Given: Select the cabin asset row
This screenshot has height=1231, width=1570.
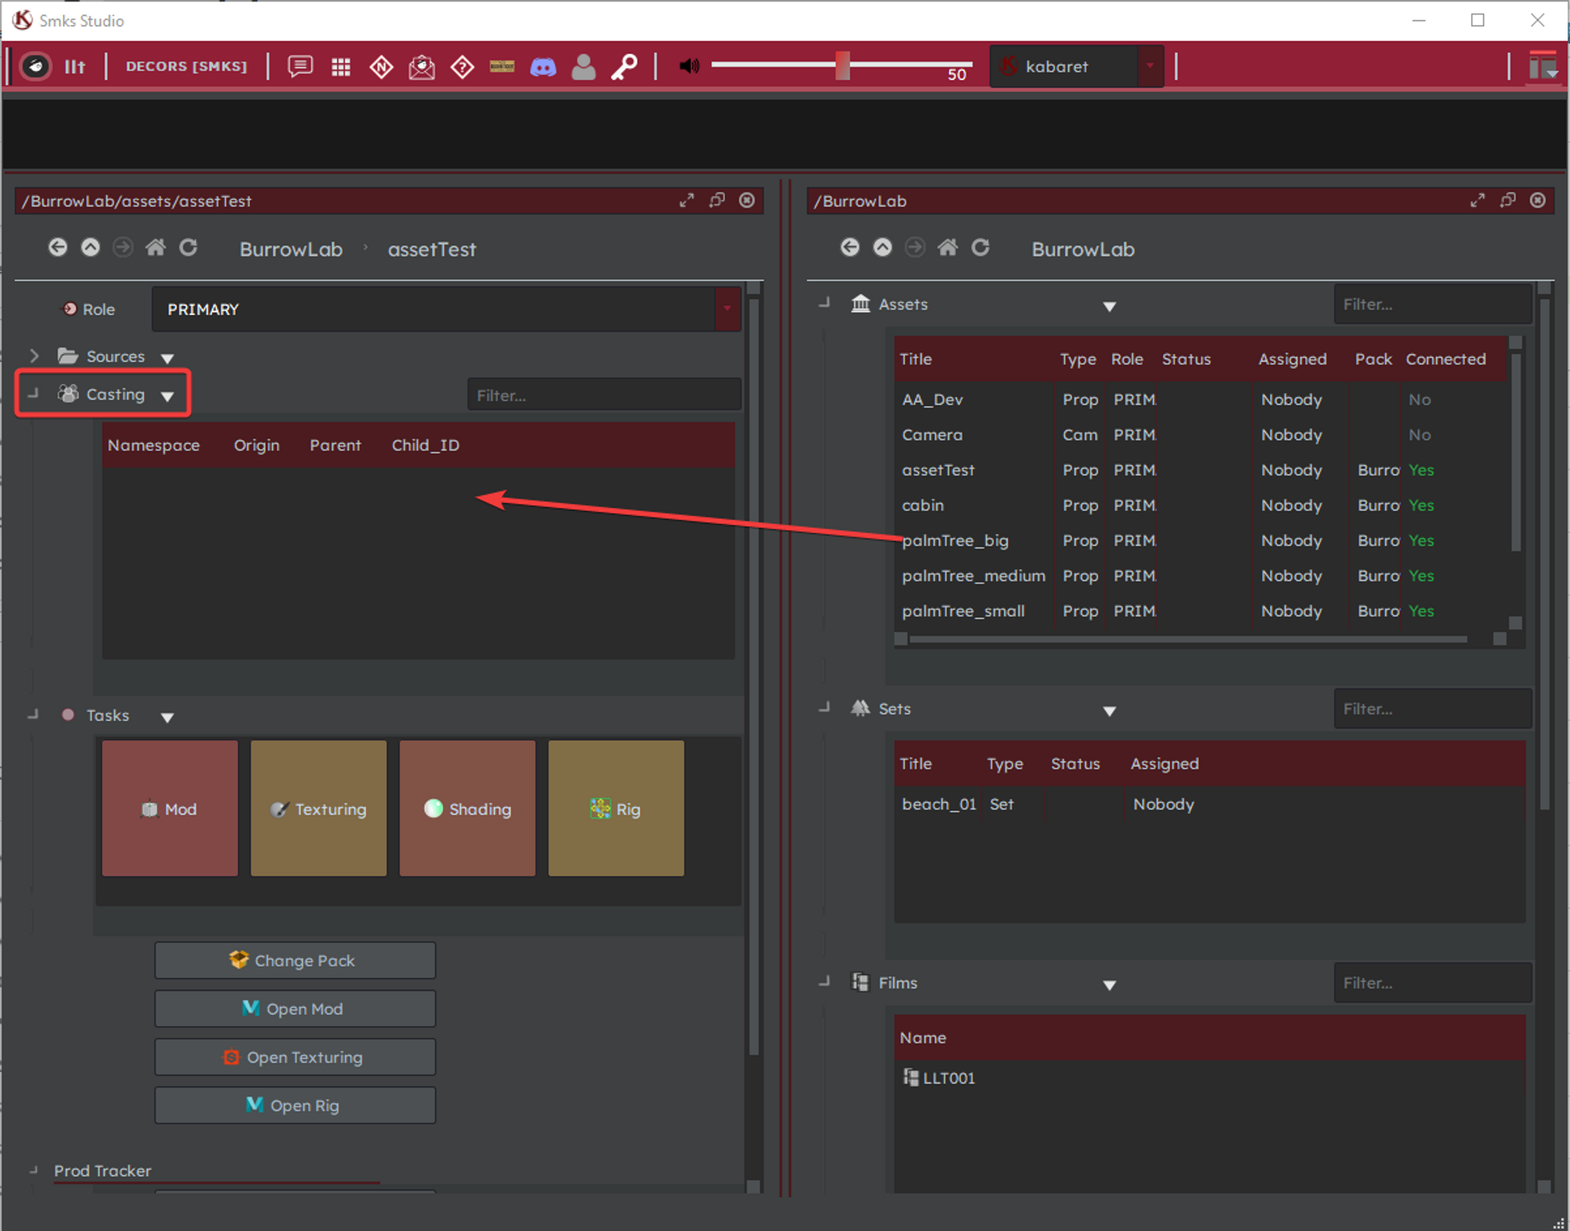Looking at the screenshot, I should pos(1201,506).
